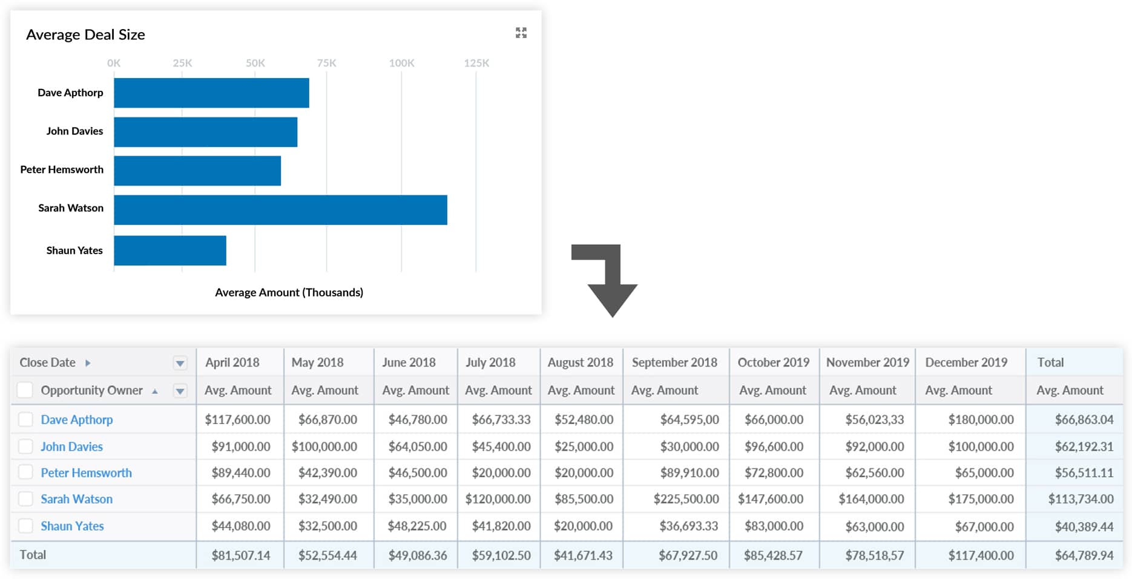Open the Opportunity Owner dropdown menu
Viewport: 1132px width, 579px height.
coord(180,391)
